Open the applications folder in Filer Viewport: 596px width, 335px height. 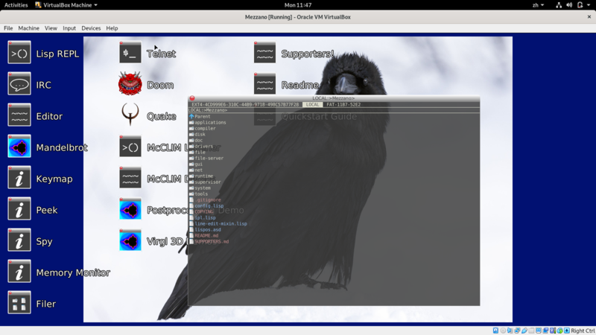(208, 122)
